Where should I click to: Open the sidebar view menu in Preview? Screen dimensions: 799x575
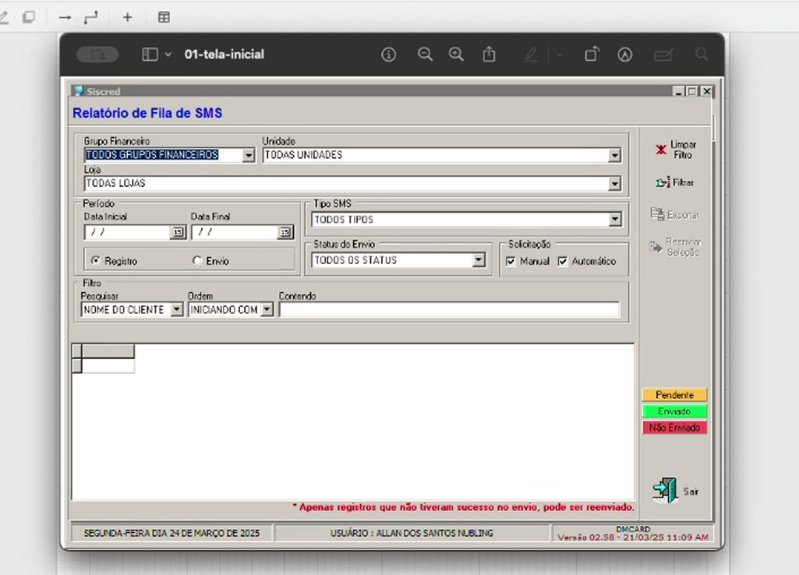point(156,55)
